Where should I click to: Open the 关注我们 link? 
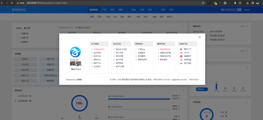point(97,66)
